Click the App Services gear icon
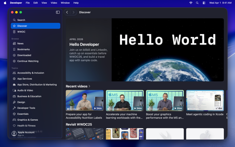The height and width of the screenshot is (147, 235). tap(14, 79)
